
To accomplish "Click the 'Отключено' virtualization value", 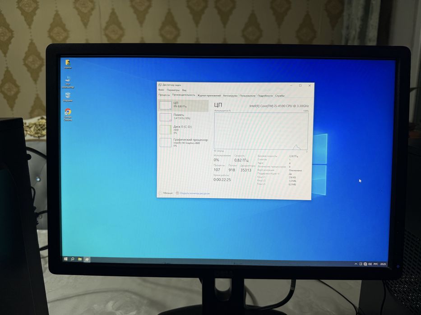I will pyautogui.click(x=296, y=171).
